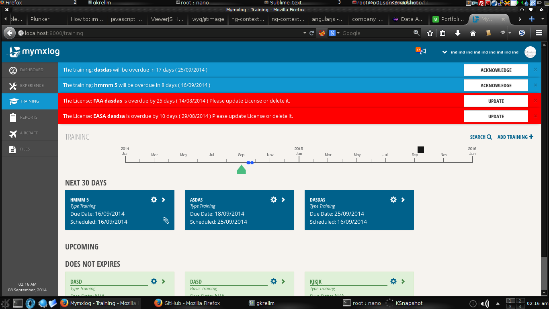
Task: Bookmark this page with star icon
Action: 430,33
